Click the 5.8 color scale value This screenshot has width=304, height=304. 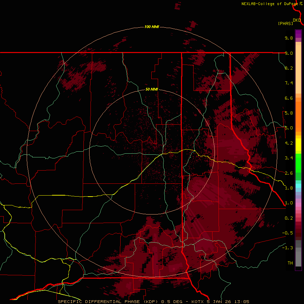click(x=289, y=113)
